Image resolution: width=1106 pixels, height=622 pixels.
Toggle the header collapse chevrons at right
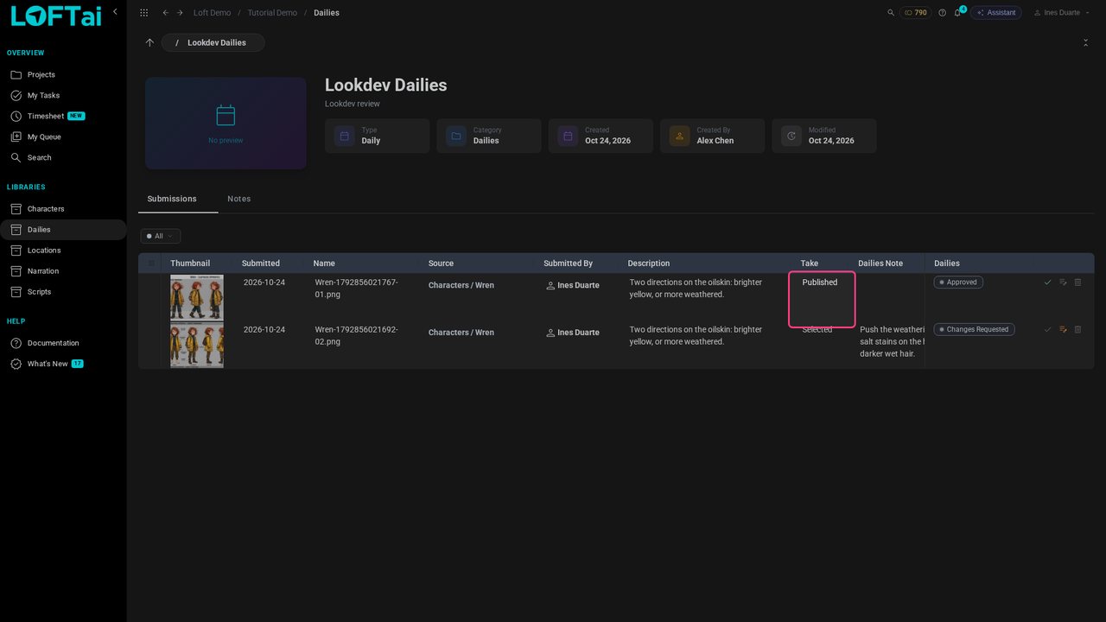pyautogui.click(x=1085, y=42)
